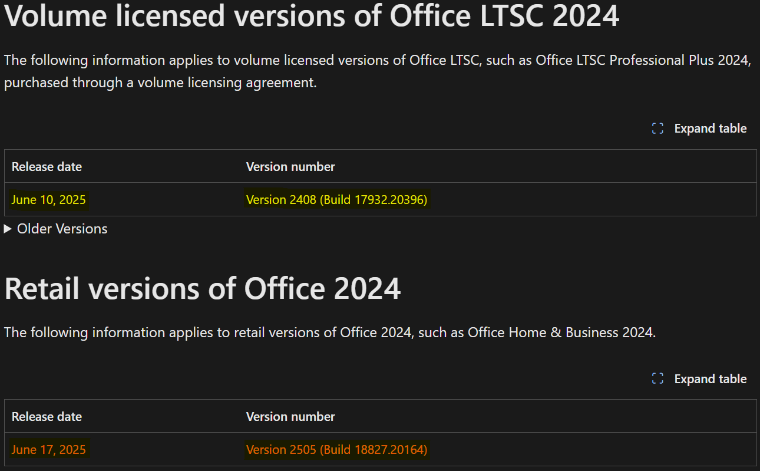Image resolution: width=760 pixels, height=471 pixels.
Task: Click the 'Release date' header in the retail table
Action: coord(47,417)
